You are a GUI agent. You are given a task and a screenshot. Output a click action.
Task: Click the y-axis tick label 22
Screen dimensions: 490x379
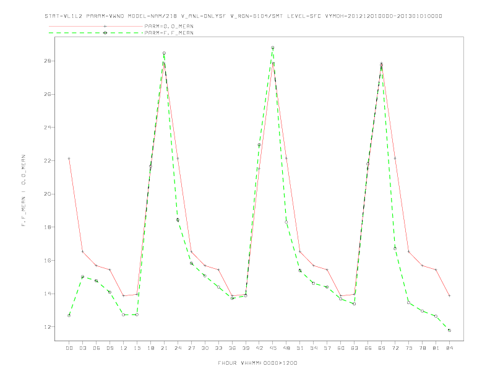point(48,161)
